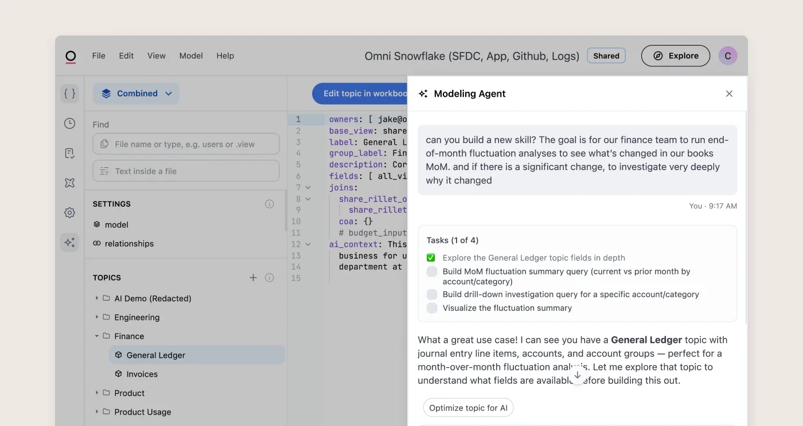
Task: Check the Visualize the fluctuation summary task
Action: (x=432, y=308)
